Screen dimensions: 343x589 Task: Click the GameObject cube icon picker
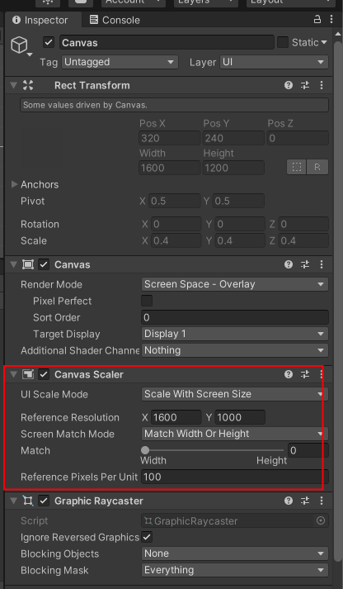click(21, 45)
